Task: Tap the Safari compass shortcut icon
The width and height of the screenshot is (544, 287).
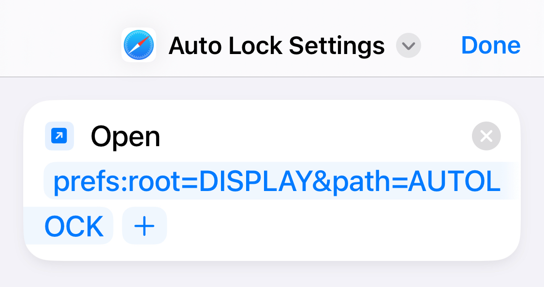Action: point(139,45)
